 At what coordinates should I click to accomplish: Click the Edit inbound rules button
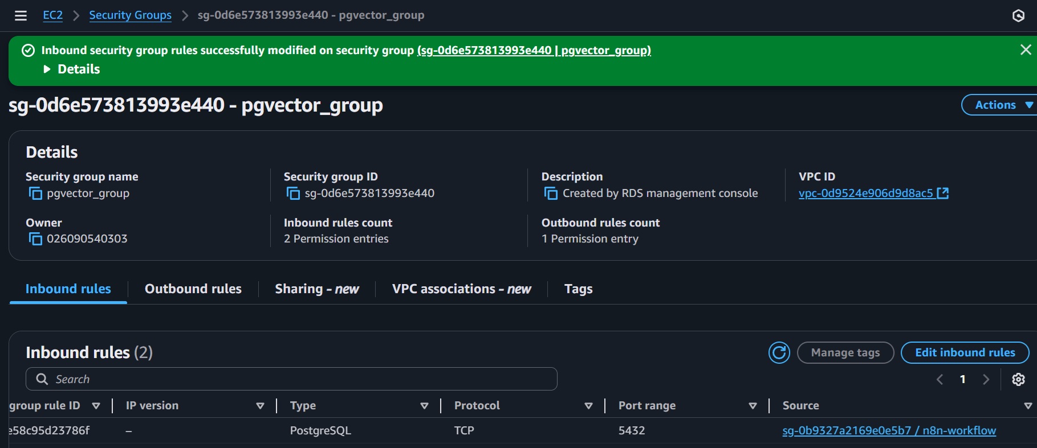(x=965, y=352)
